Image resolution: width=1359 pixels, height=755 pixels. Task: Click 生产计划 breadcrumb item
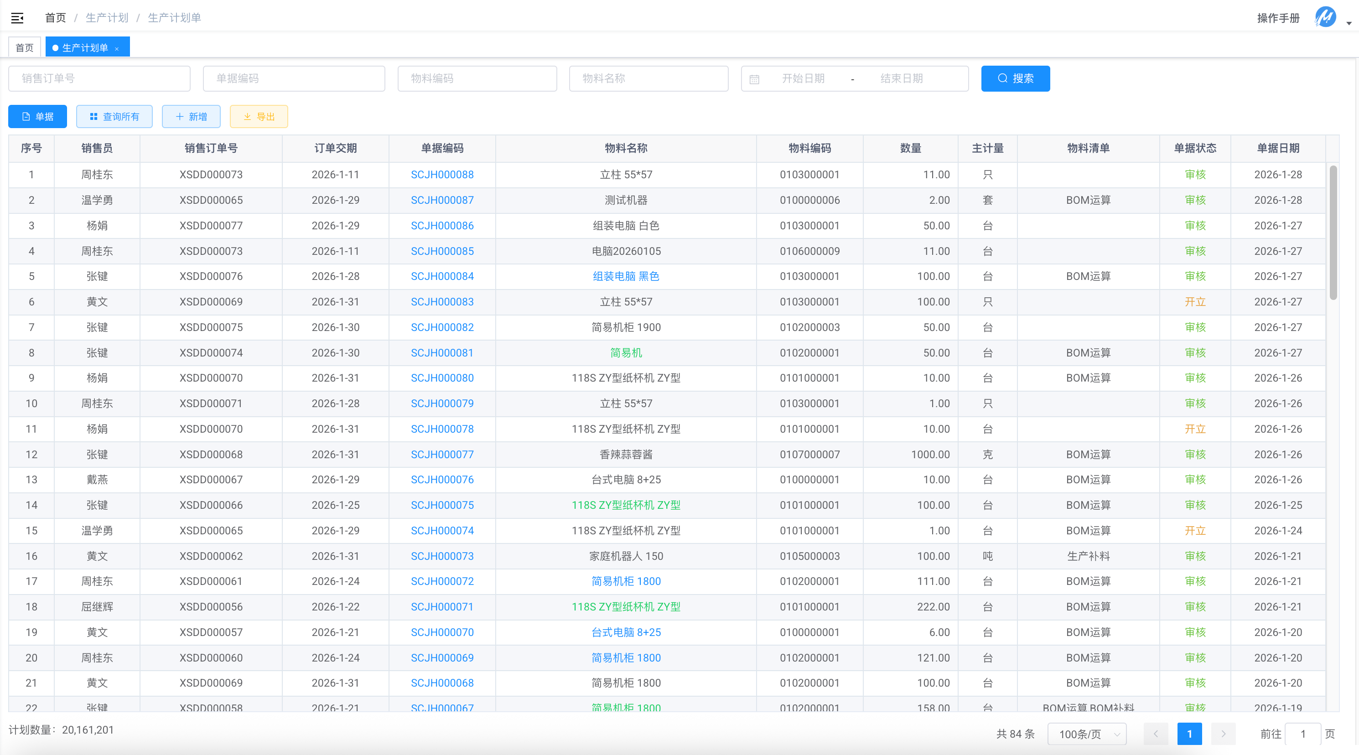[x=107, y=18]
